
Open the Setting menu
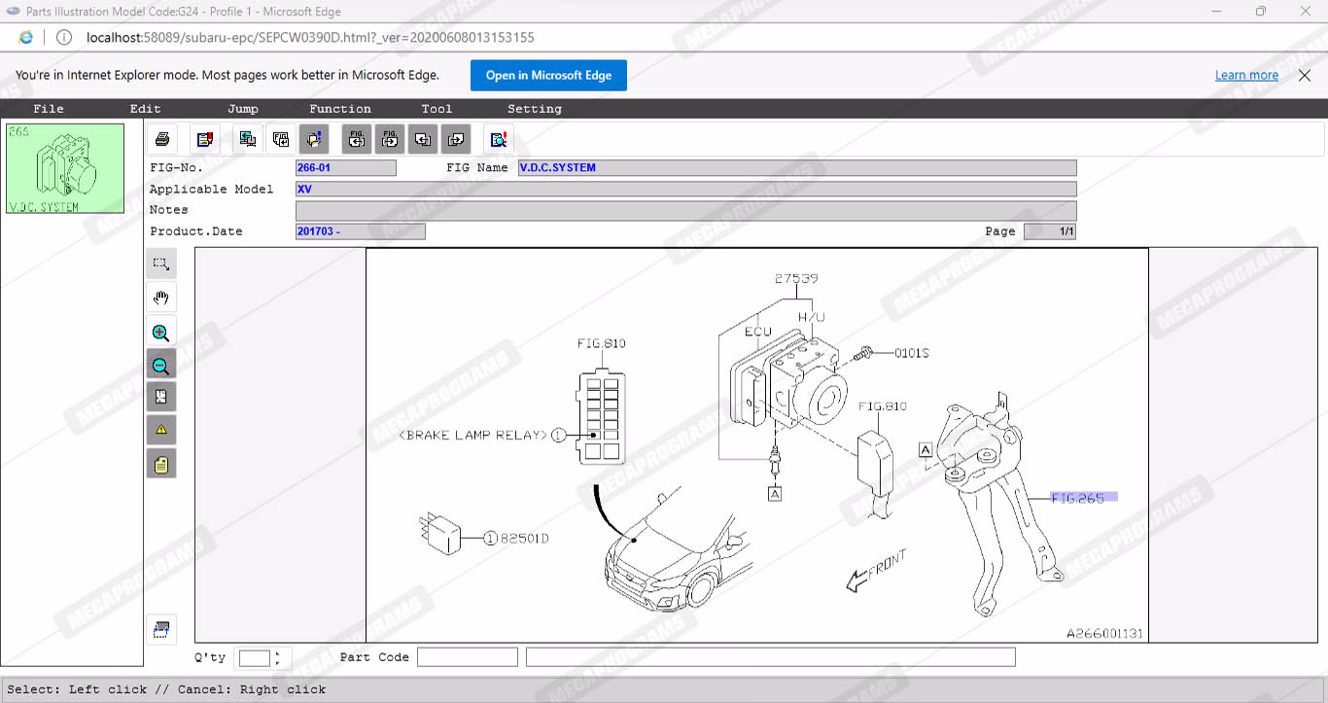coord(535,109)
